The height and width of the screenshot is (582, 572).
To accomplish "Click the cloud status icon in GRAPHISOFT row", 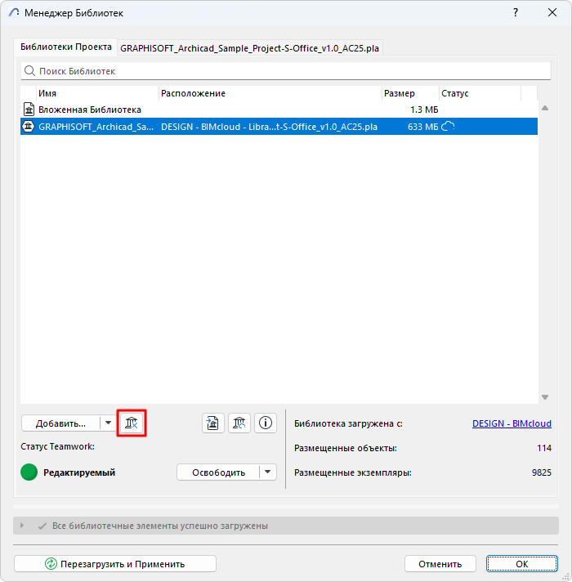I will pos(448,127).
